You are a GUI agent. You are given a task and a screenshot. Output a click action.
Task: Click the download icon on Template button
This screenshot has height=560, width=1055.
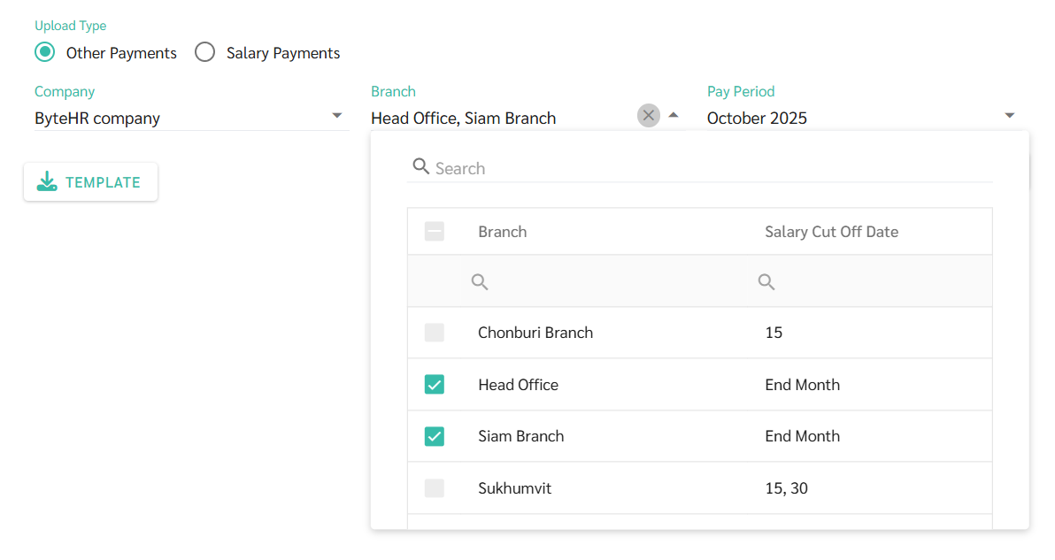tap(47, 182)
